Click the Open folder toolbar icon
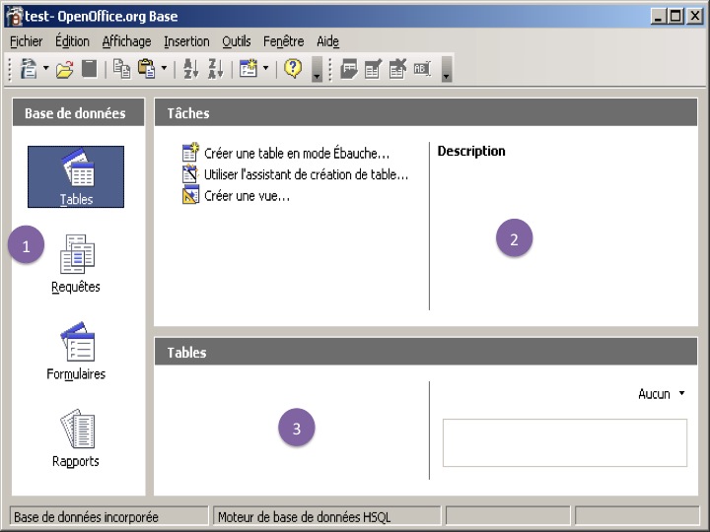 (64, 70)
